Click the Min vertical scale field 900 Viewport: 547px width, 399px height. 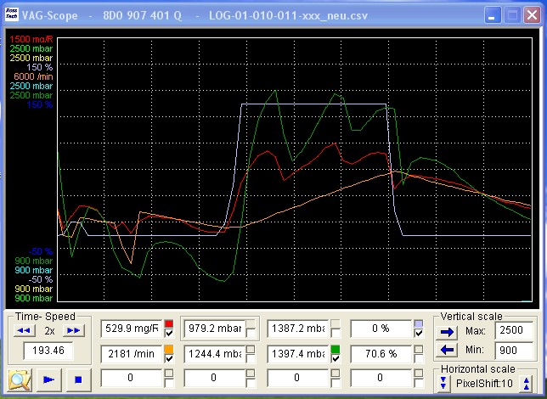(514, 351)
